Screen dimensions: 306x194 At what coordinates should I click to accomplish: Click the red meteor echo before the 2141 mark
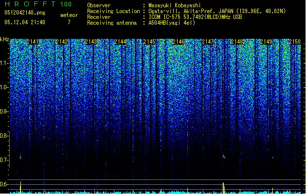tap(20, 157)
